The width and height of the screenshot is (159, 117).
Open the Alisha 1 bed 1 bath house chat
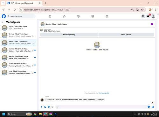[19, 65]
